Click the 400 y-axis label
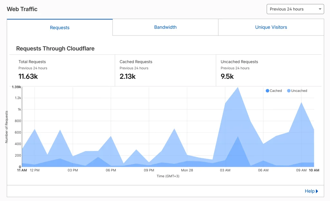 18,144
